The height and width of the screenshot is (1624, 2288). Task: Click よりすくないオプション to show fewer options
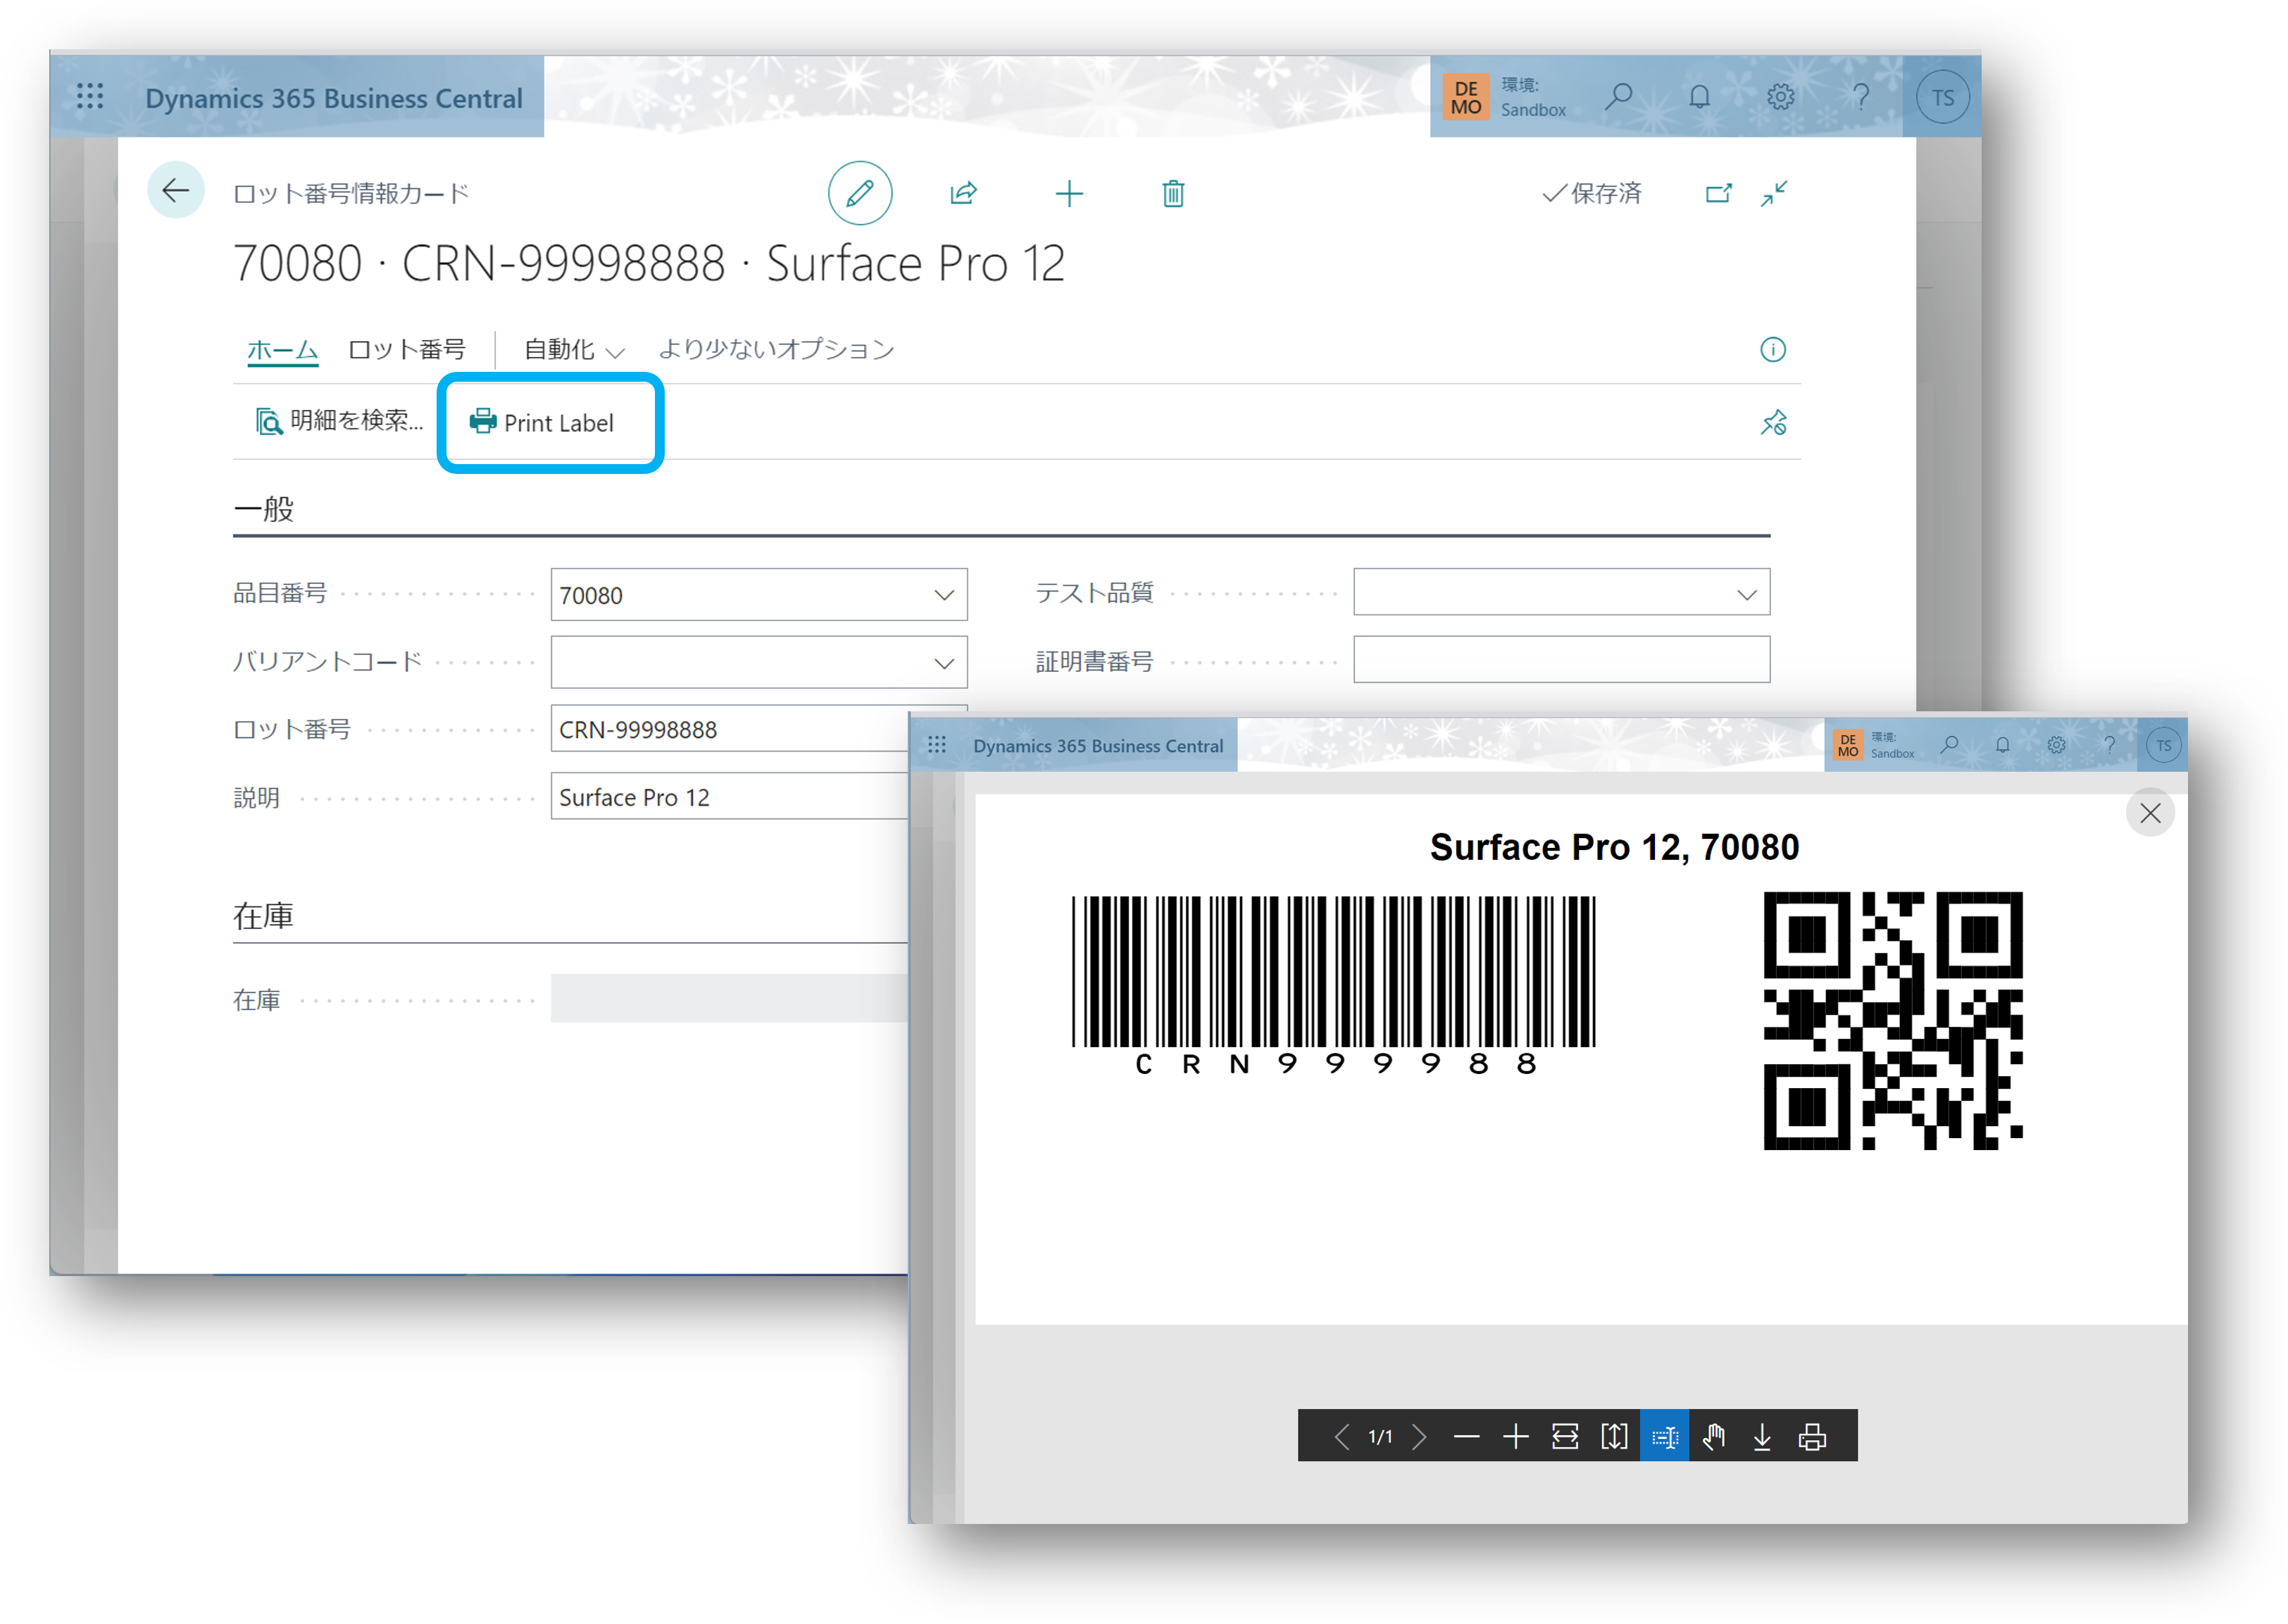tap(776, 349)
